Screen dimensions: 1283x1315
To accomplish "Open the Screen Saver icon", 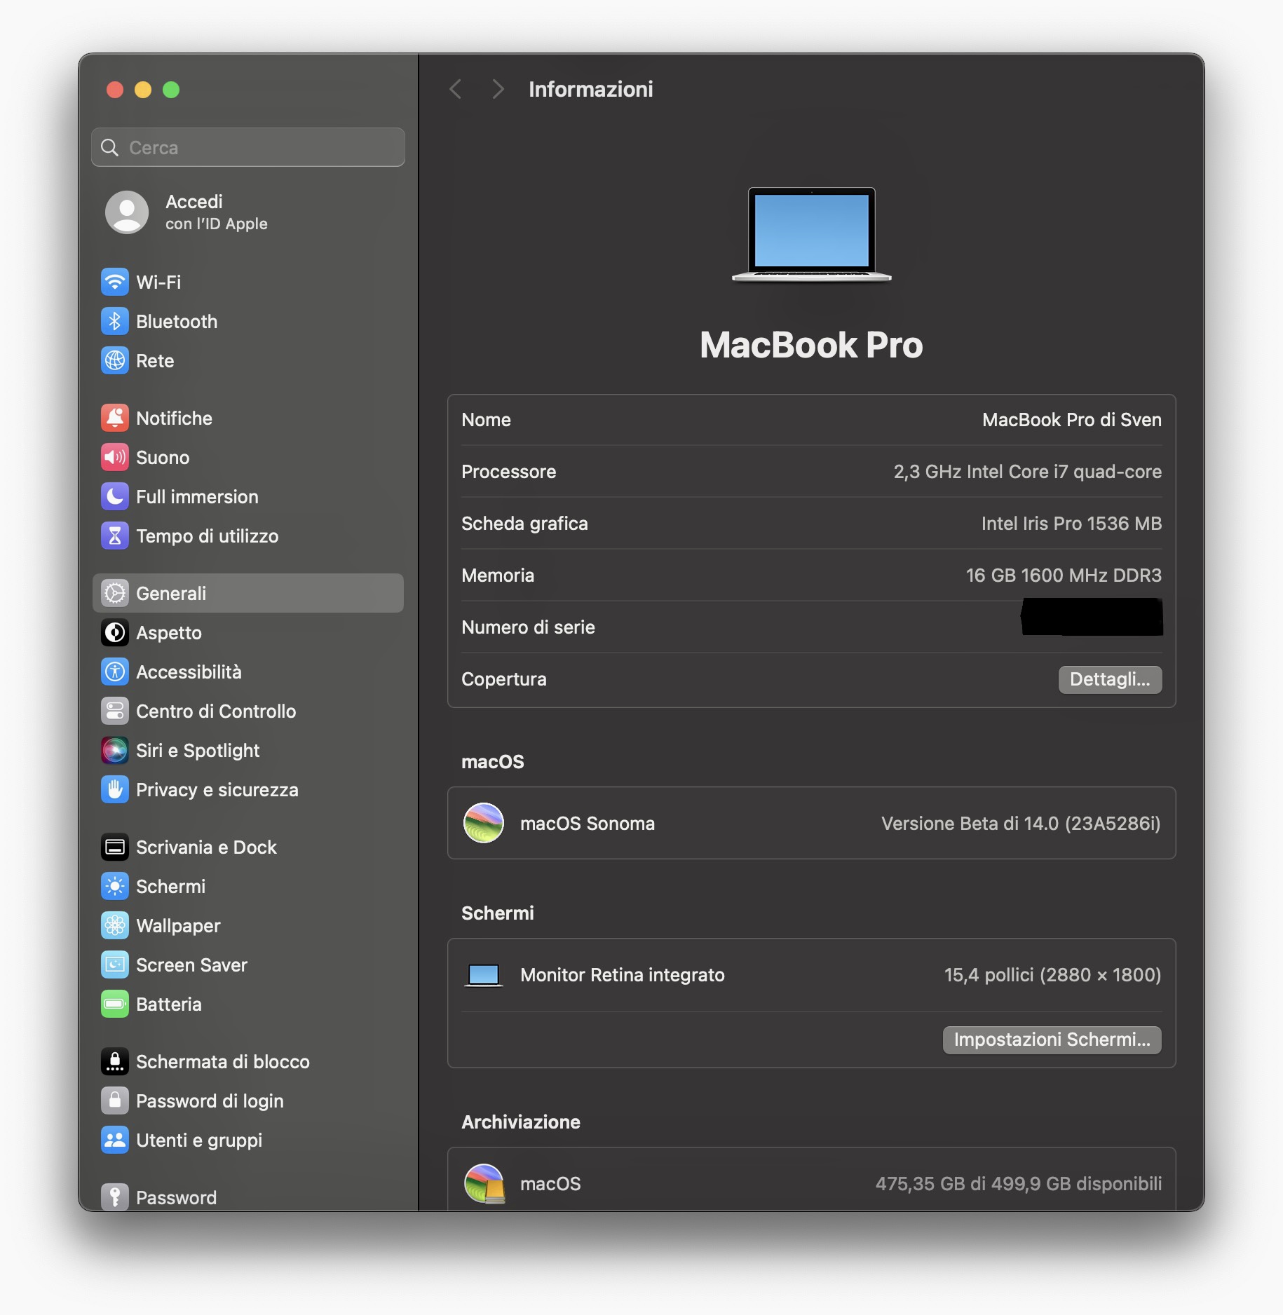I will 115,965.
